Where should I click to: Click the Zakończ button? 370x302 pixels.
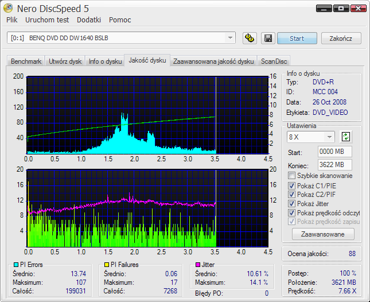pyautogui.click(x=341, y=38)
